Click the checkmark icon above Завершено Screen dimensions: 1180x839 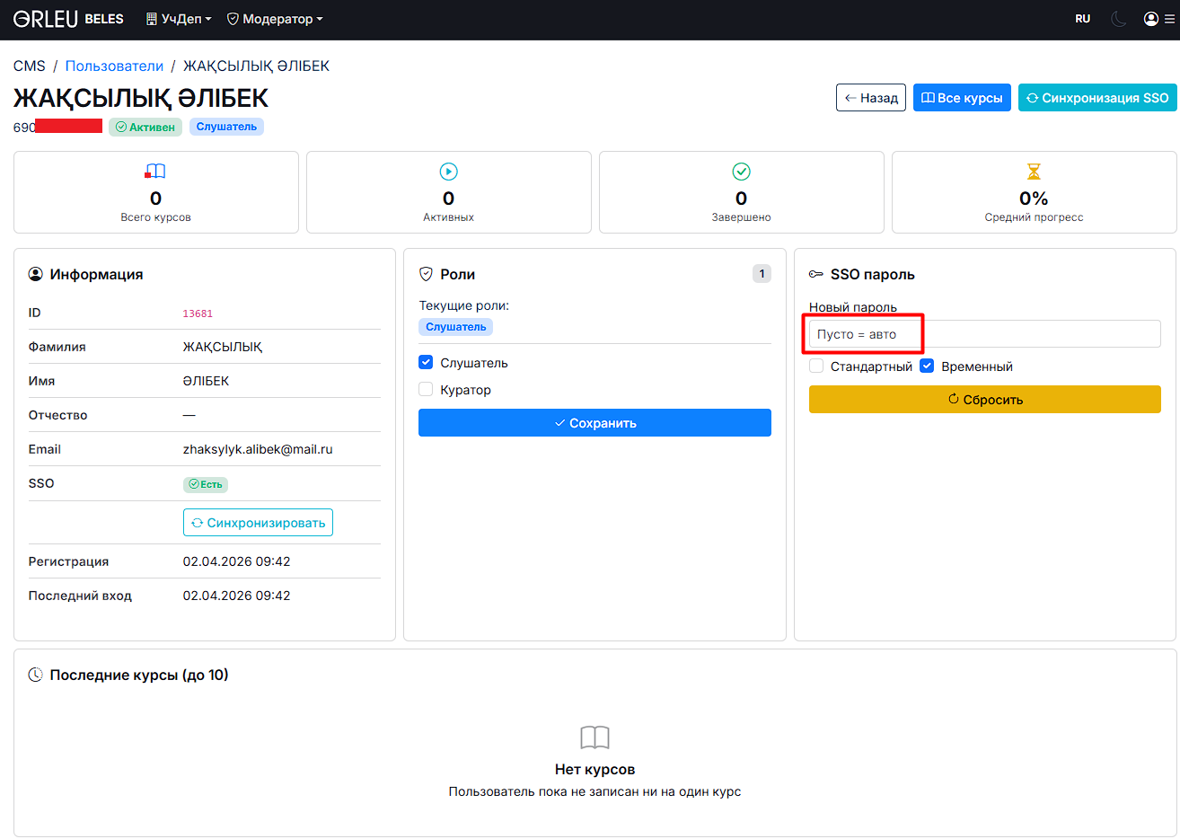[741, 172]
